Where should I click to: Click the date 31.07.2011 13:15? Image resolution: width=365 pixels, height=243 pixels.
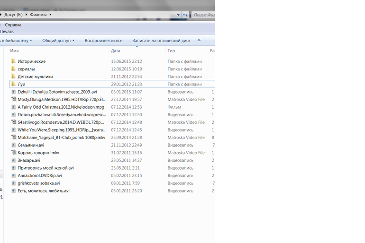pos(127,153)
